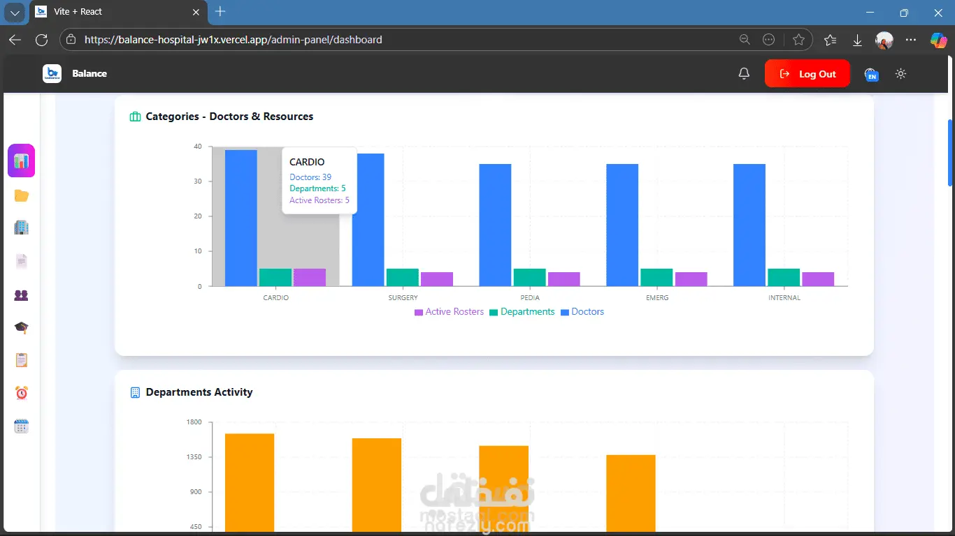The height and width of the screenshot is (536, 955).
Task: Open the browser tab list dropdown arrow
Action: click(15, 13)
